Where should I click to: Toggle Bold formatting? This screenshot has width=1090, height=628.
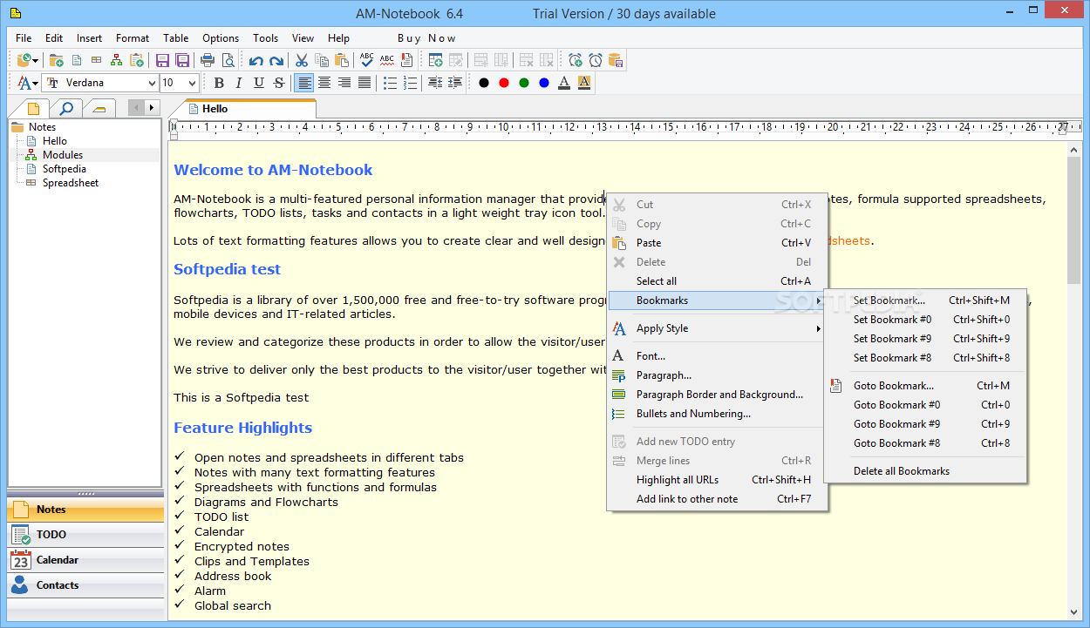(x=219, y=83)
